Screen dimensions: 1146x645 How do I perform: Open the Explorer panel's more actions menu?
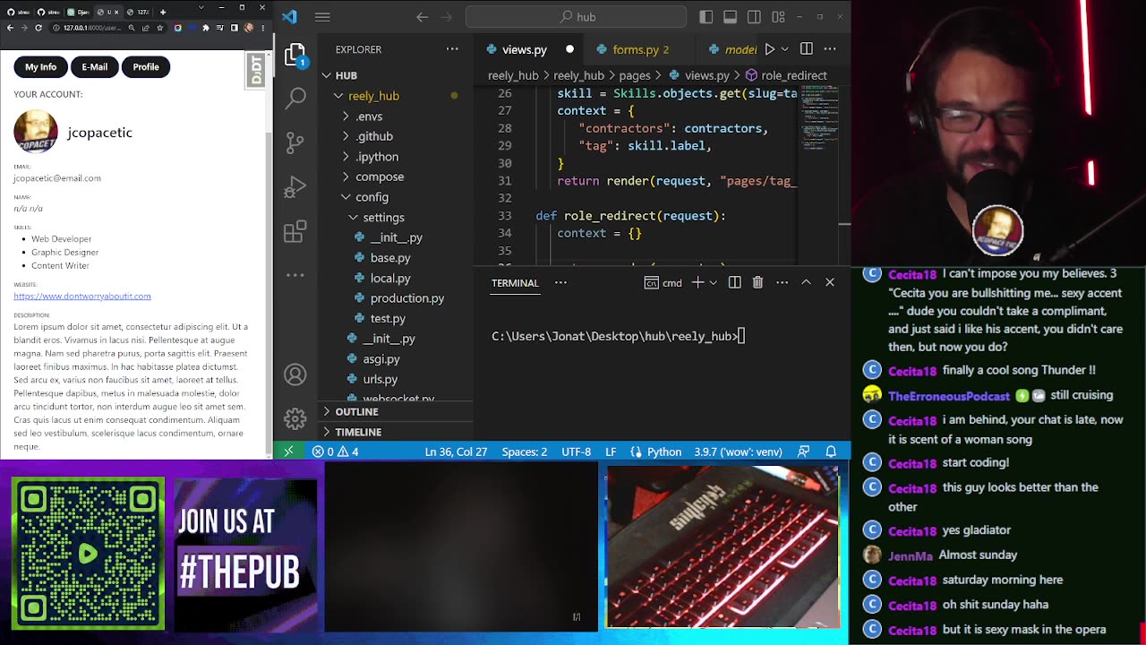(452, 49)
